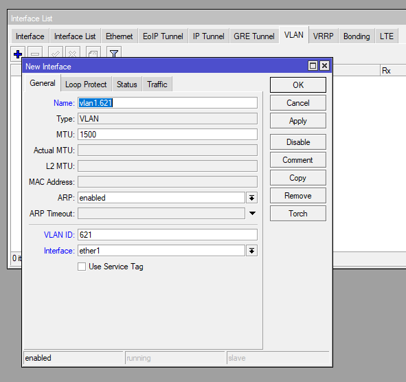This screenshot has width=406, height=382.
Task: Open the Traffic tab
Action: [x=157, y=85]
